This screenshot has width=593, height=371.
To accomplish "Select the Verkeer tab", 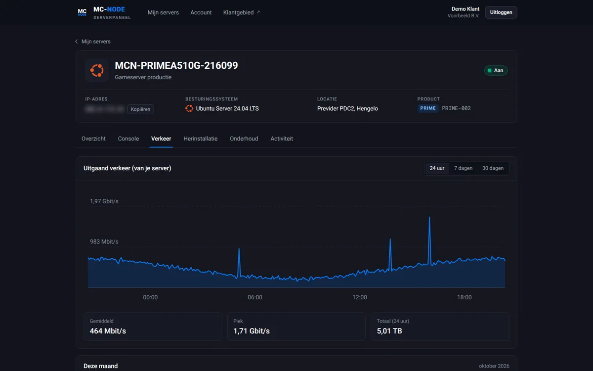I will [161, 139].
